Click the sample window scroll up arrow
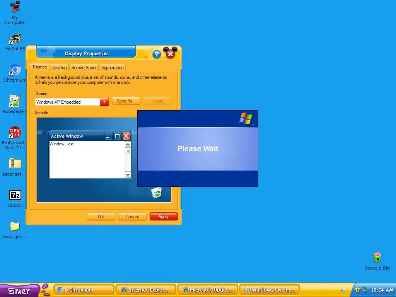Screen dimensions: 396x297 tap(128, 145)
